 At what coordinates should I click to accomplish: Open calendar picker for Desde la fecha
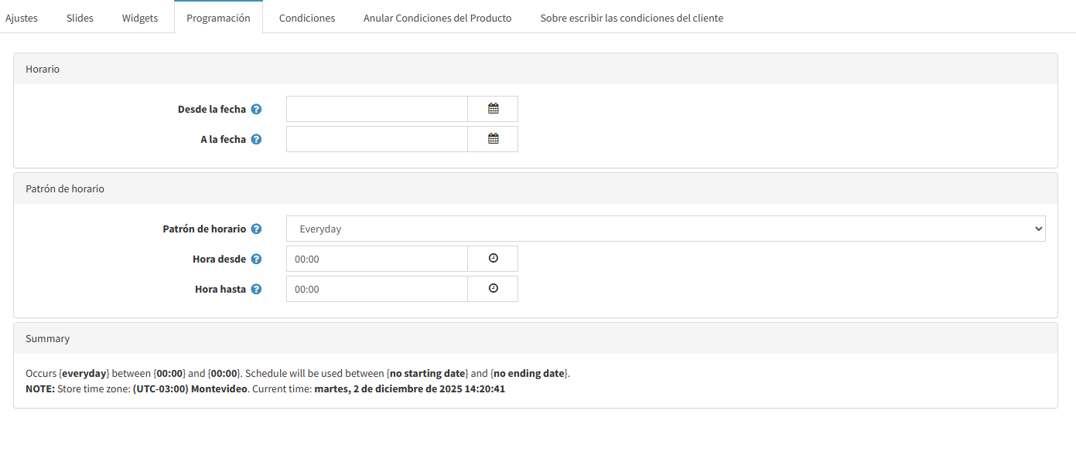(493, 109)
